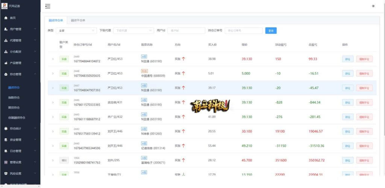
Task: Click the red up arrow in 亿道信息 row
Action: tap(183, 146)
